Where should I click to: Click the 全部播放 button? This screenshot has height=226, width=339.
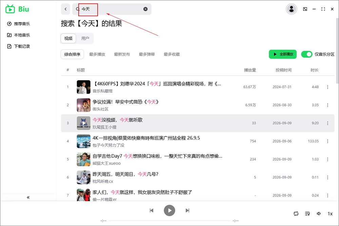tap(283, 54)
